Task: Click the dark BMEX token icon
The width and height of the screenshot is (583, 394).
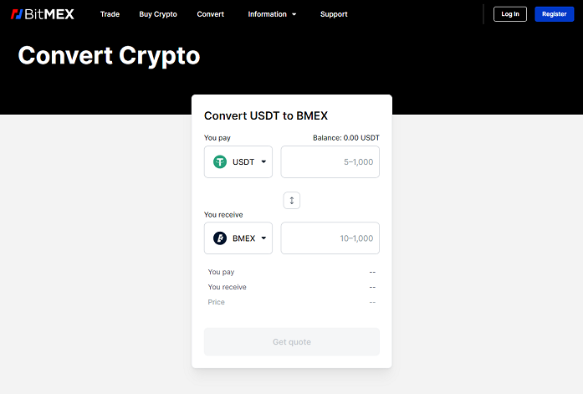Action: tap(220, 238)
